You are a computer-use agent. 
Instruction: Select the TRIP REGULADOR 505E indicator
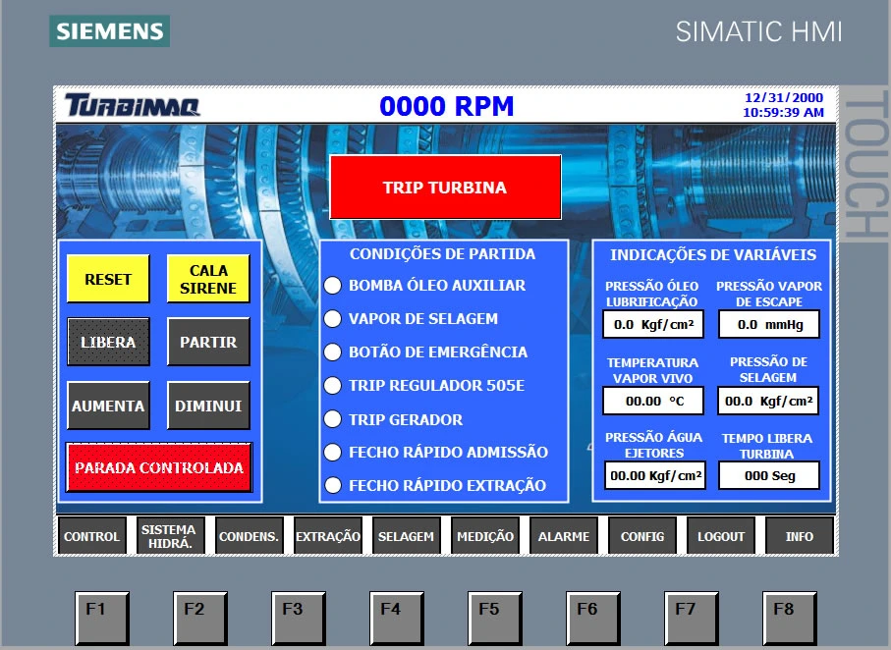tap(332, 386)
